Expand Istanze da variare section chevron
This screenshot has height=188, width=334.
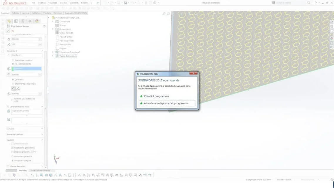tap(42, 166)
